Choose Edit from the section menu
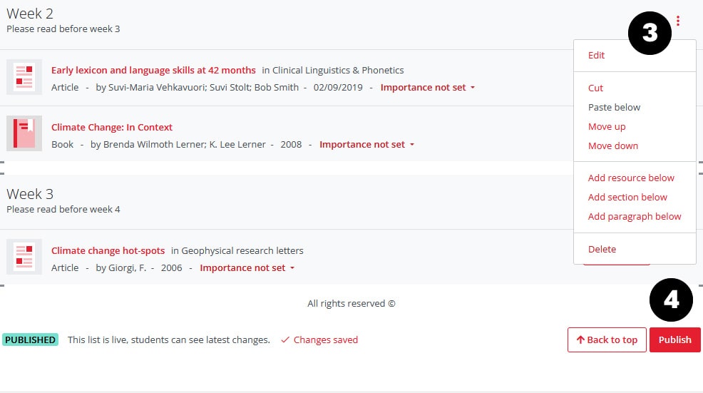 point(596,56)
